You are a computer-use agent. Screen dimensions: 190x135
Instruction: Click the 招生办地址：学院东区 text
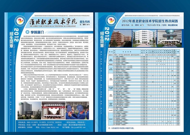[76, 122]
